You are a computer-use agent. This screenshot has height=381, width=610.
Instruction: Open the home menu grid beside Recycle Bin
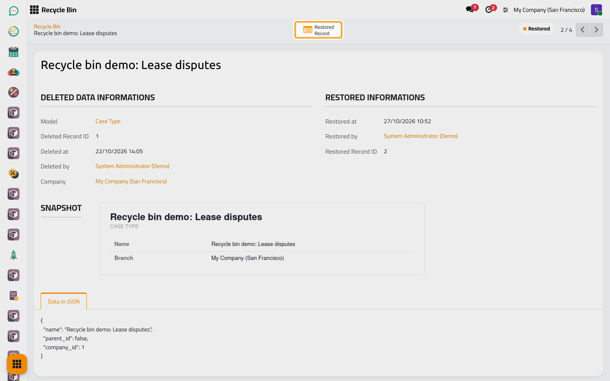pos(34,10)
